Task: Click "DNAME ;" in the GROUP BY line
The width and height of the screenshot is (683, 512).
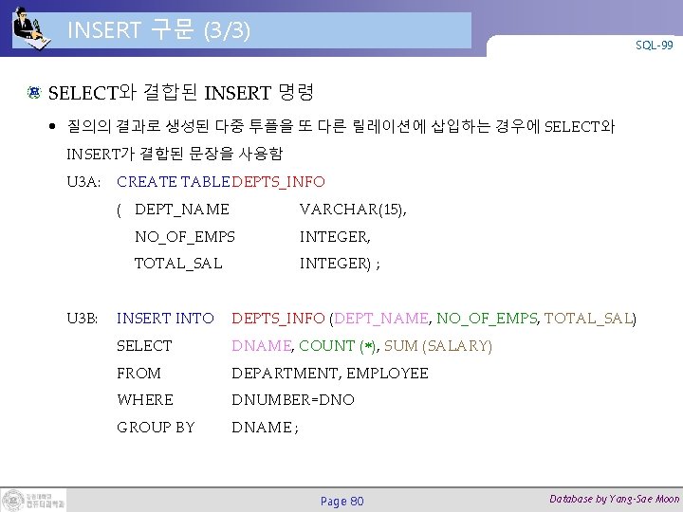Action: [265, 427]
